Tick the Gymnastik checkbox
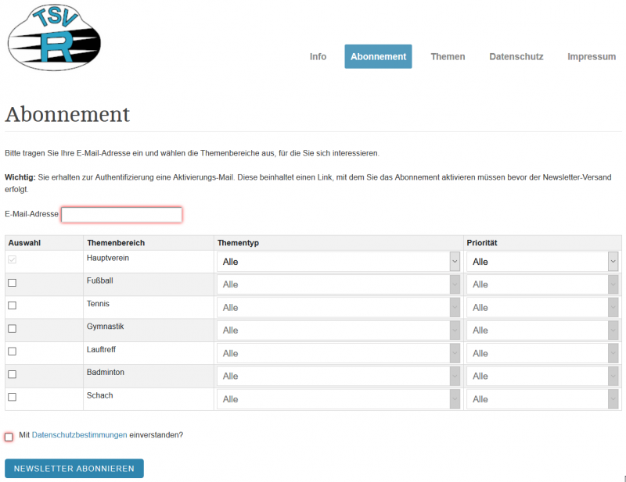Screen dimensions: 626x482 coord(12,328)
